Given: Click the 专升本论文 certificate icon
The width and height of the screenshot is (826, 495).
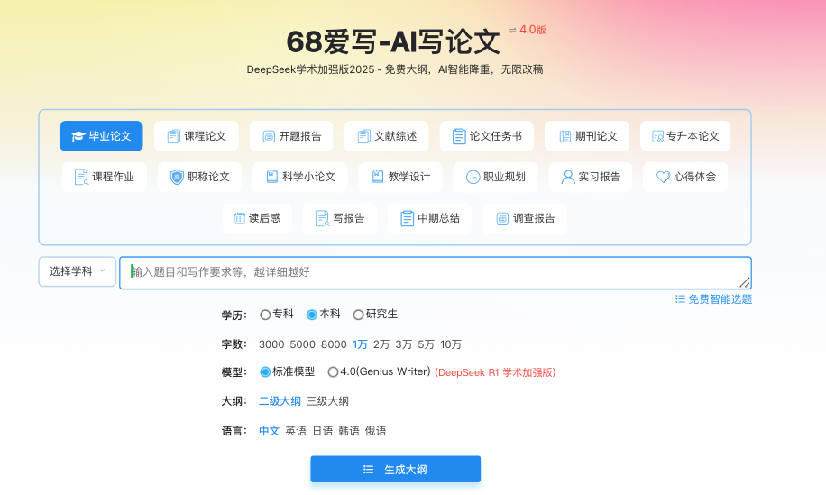Looking at the screenshot, I should pyautogui.click(x=658, y=136).
